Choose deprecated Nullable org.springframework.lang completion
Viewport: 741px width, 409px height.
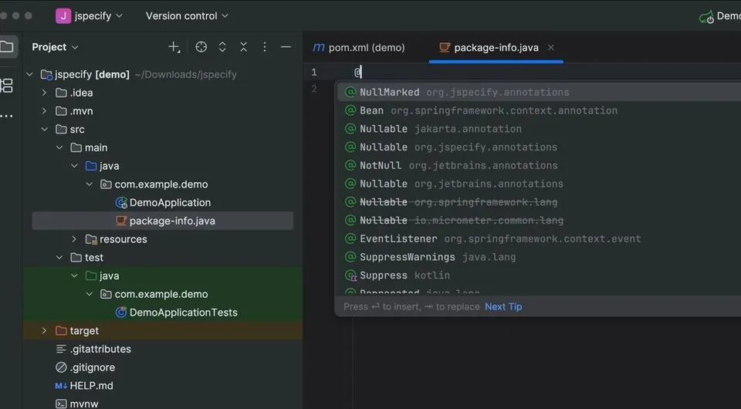(x=539, y=202)
